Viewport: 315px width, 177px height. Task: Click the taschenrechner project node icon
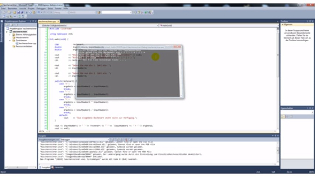coord(11,31)
